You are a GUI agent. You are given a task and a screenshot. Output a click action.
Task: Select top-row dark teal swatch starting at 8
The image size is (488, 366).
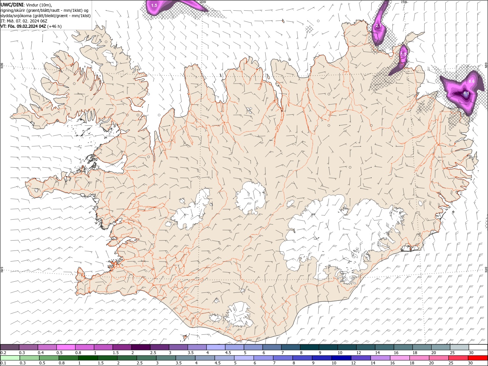click(x=309, y=347)
